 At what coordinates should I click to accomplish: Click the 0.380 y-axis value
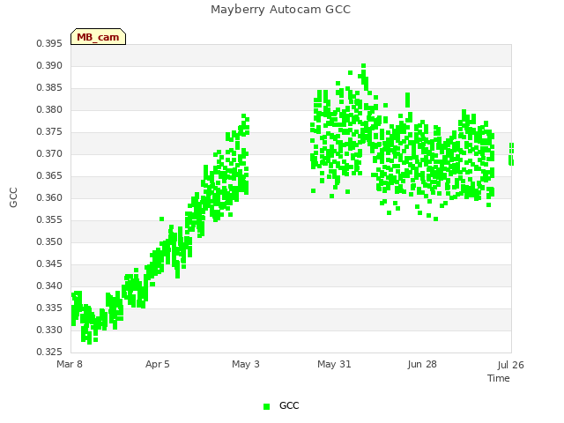click(x=49, y=109)
